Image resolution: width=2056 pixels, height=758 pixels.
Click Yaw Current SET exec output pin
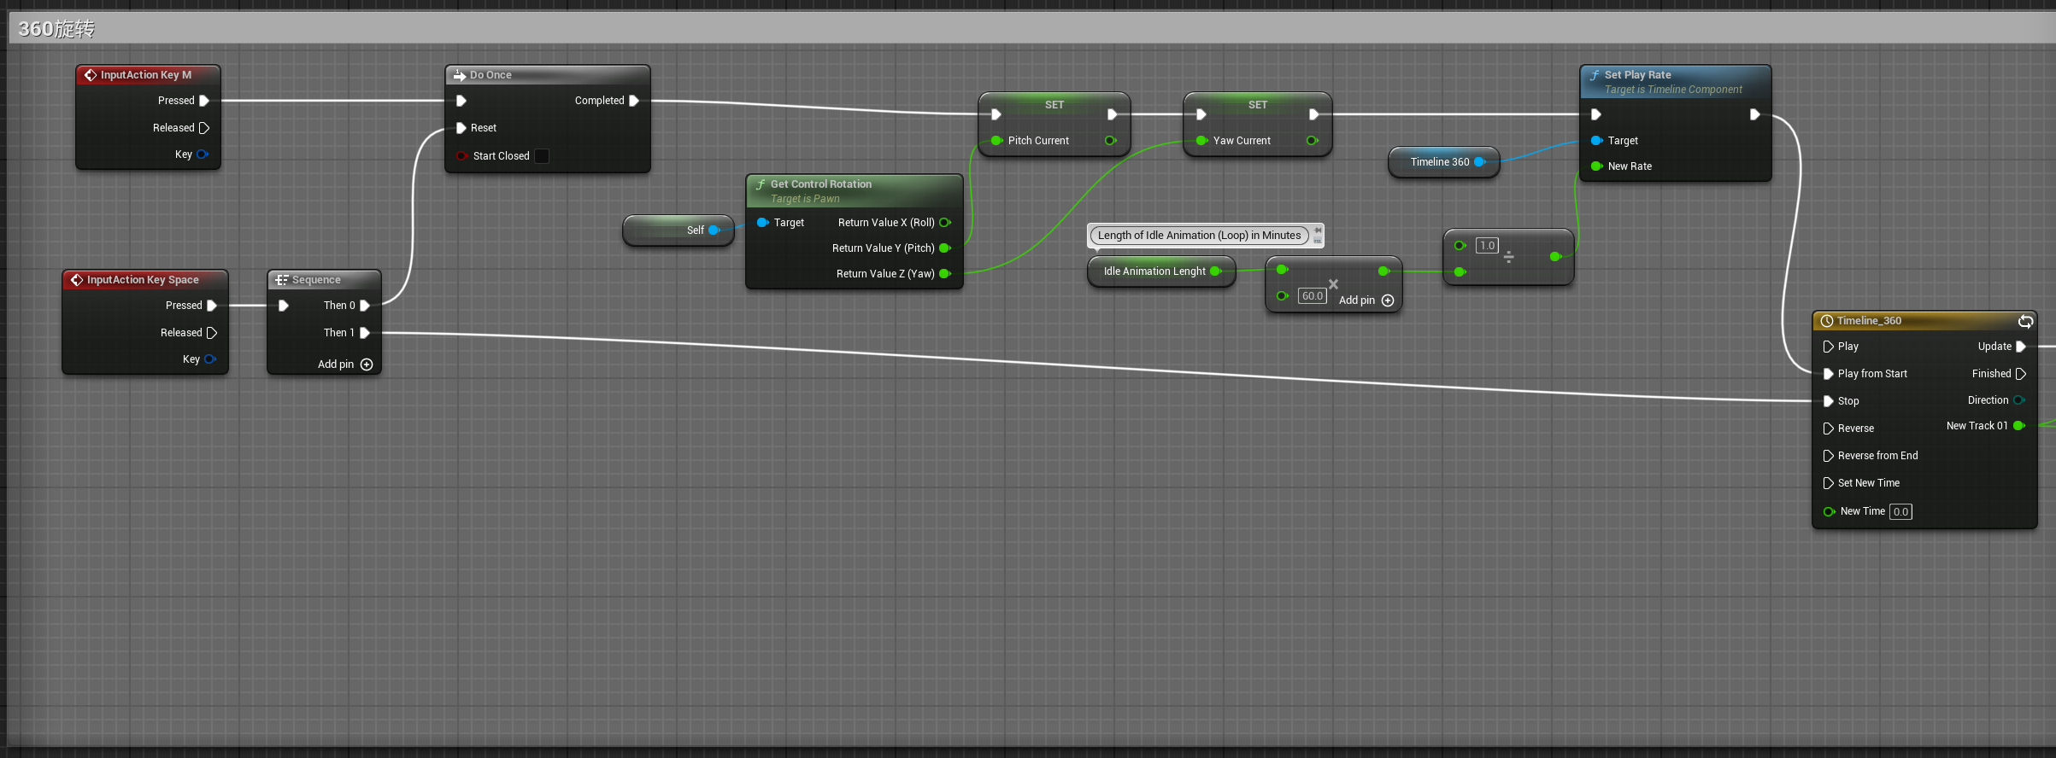tap(1314, 114)
